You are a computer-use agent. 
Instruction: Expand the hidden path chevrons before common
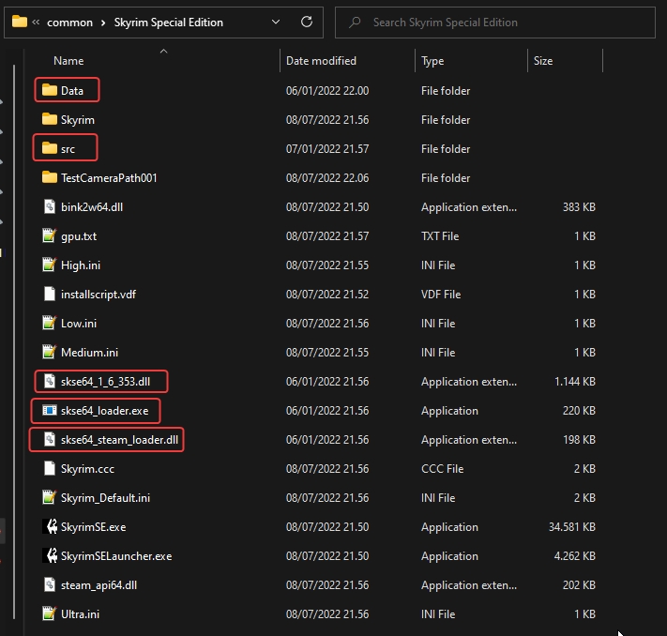37,22
